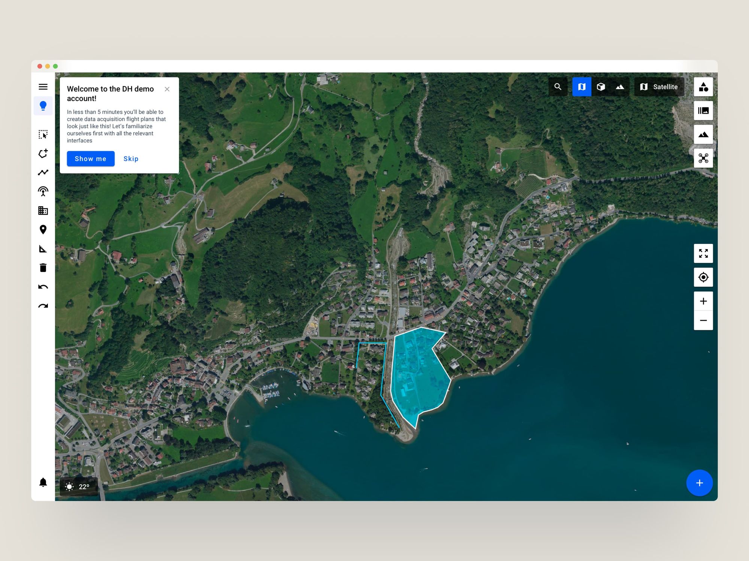Switch to the 3D cube view
Viewport: 749px width, 561px height.
click(x=601, y=87)
